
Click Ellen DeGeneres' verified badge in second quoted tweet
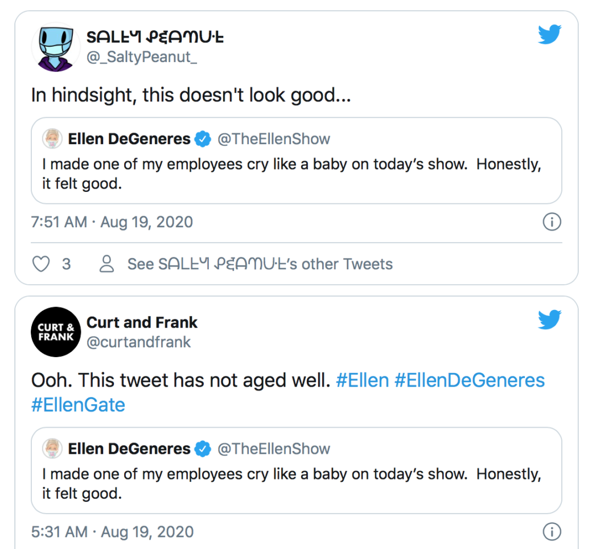[203, 449]
